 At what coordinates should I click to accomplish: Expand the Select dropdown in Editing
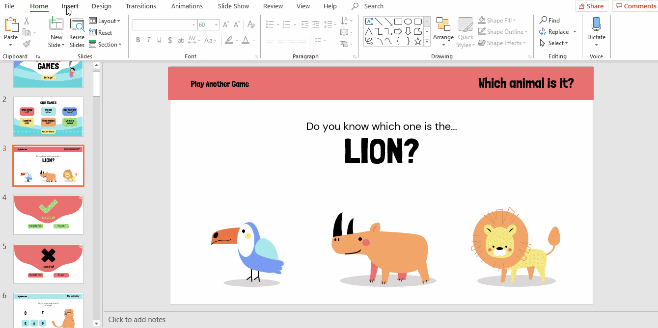pyautogui.click(x=554, y=43)
